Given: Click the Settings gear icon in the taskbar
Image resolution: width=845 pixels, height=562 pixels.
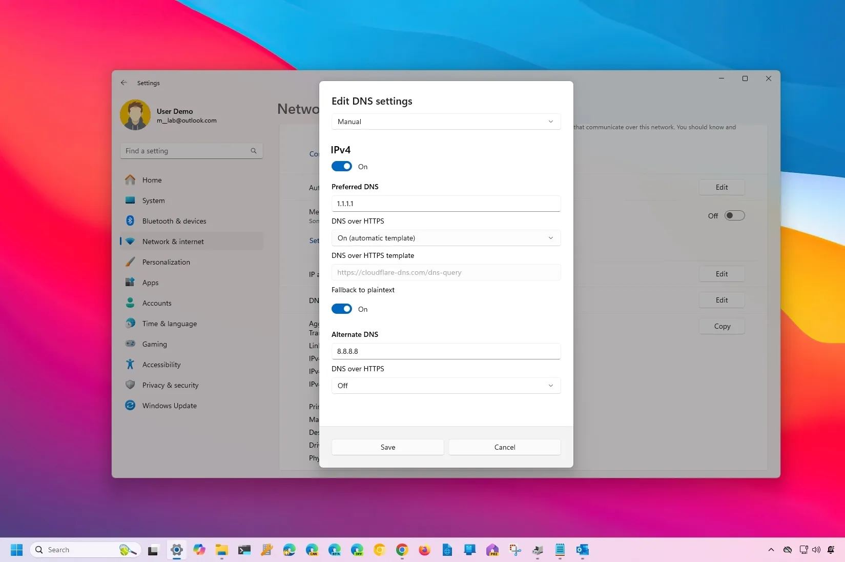Looking at the screenshot, I should [x=177, y=550].
